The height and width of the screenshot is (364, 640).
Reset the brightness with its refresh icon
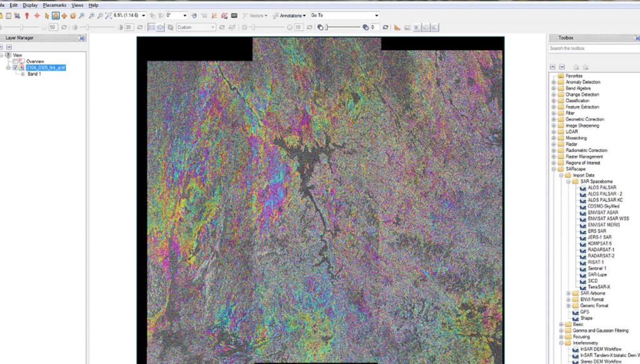click(64, 28)
